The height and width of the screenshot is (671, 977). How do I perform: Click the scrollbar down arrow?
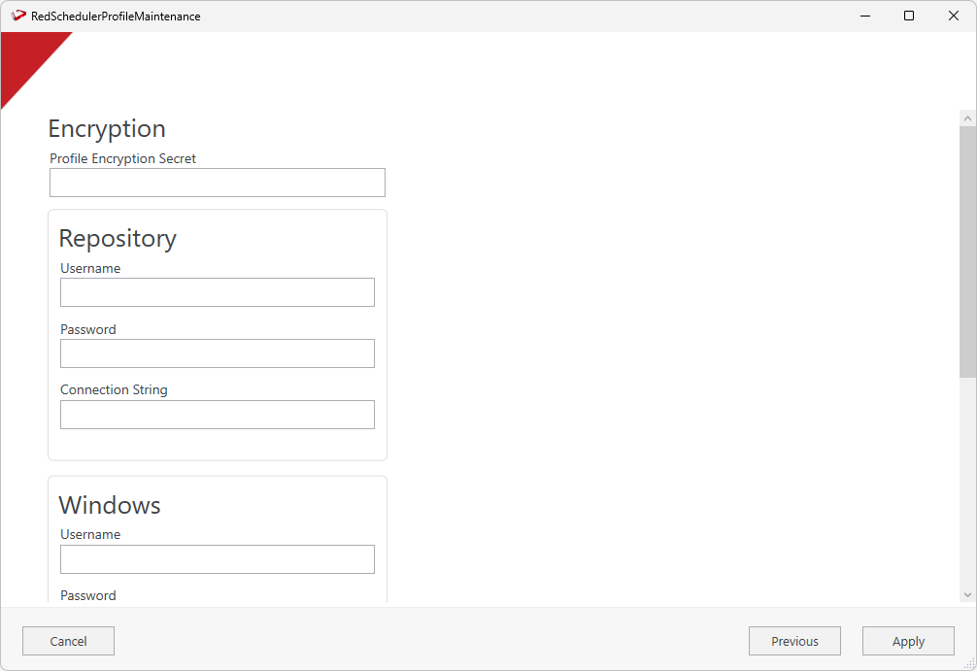967,594
